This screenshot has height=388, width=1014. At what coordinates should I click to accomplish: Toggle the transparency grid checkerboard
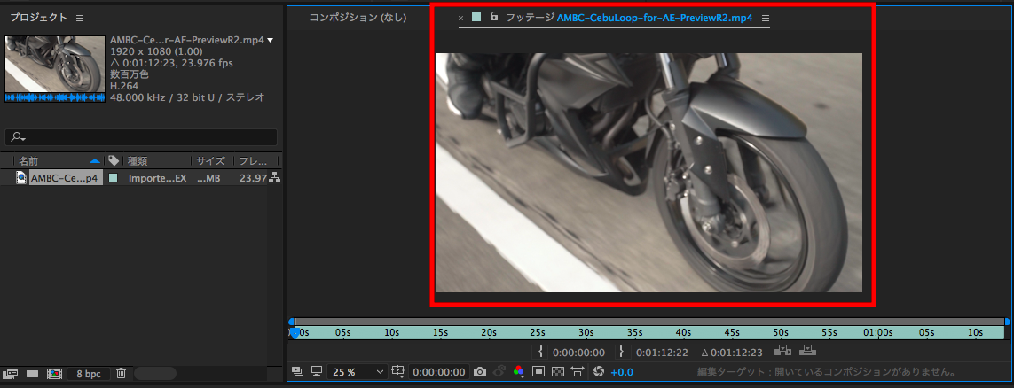click(557, 372)
